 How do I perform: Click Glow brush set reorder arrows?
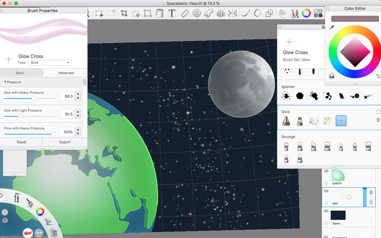coord(378,120)
